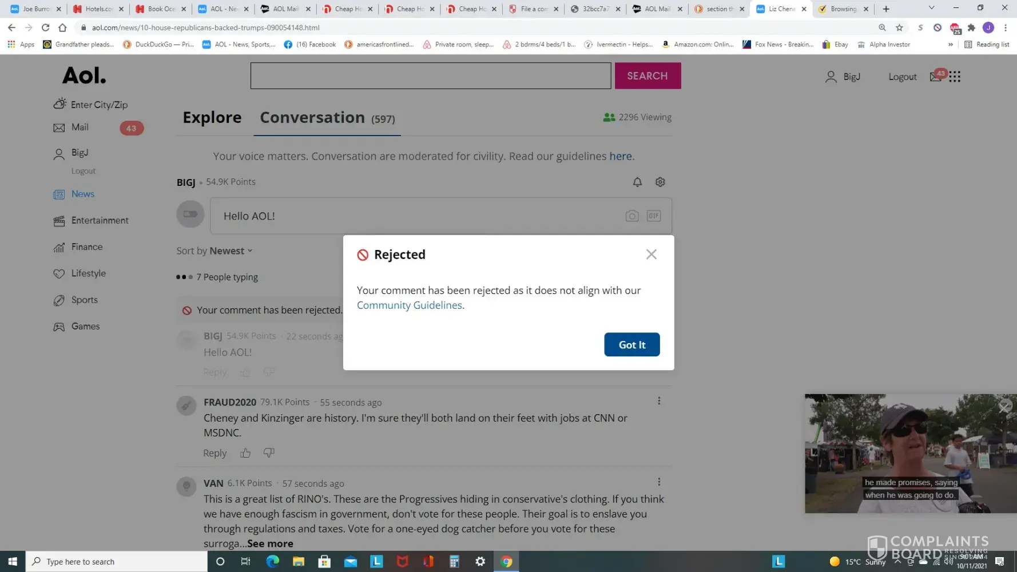Open Finance in the left sidebar
Screen dimensions: 1017x572
87,247
